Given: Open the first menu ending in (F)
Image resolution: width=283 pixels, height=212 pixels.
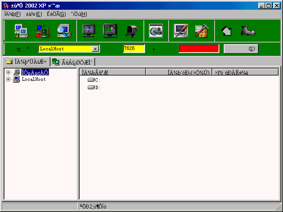Looking at the screenshot, I should [x=12, y=14].
